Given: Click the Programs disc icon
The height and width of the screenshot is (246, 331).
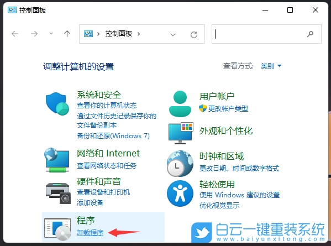Looking at the screenshot, I should tap(57, 229).
